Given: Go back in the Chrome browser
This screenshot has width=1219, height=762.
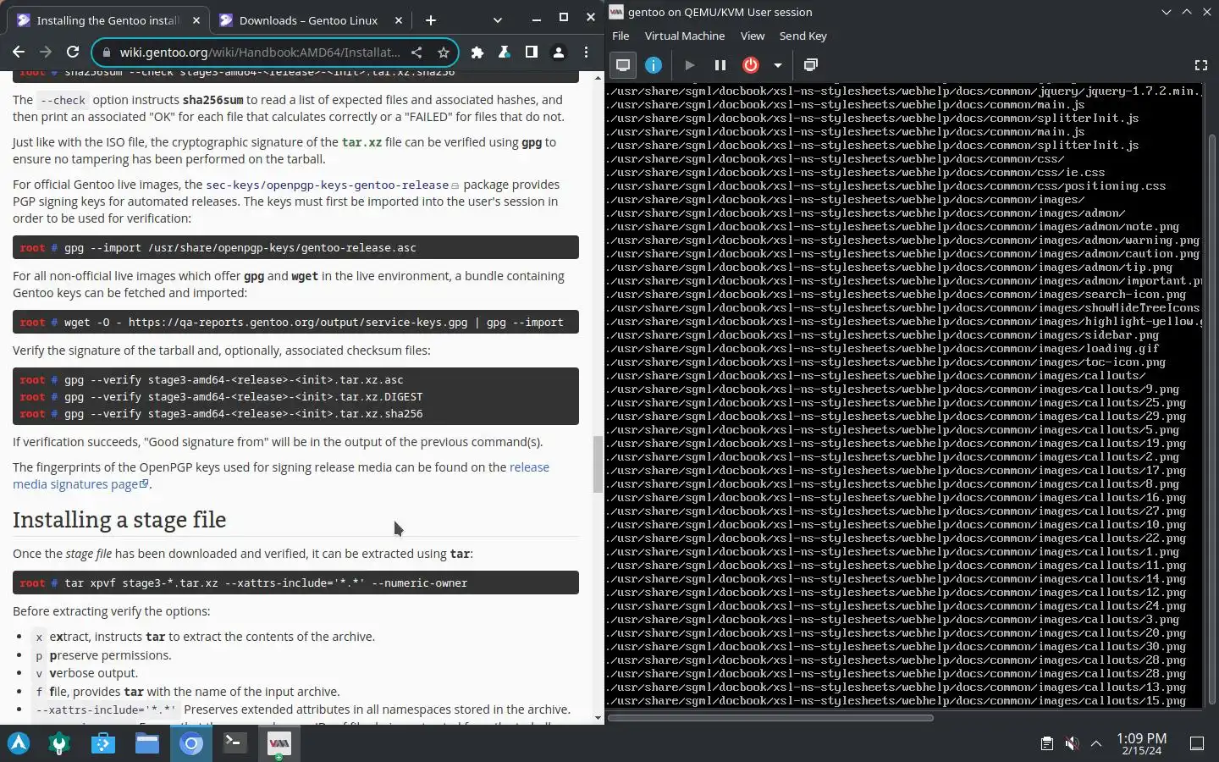Looking at the screenshot, I should pyautogui.click(x=19, y=52).
